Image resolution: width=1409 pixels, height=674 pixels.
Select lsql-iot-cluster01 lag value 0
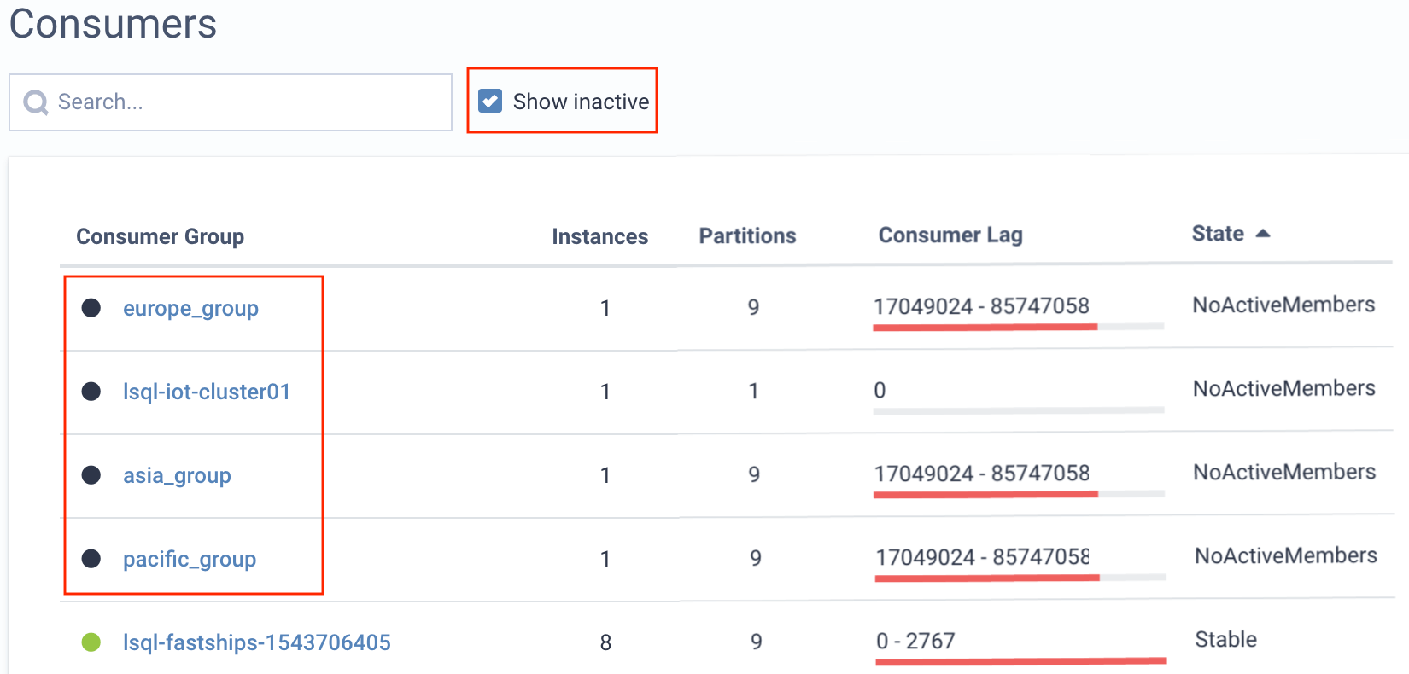coord(880,391)
